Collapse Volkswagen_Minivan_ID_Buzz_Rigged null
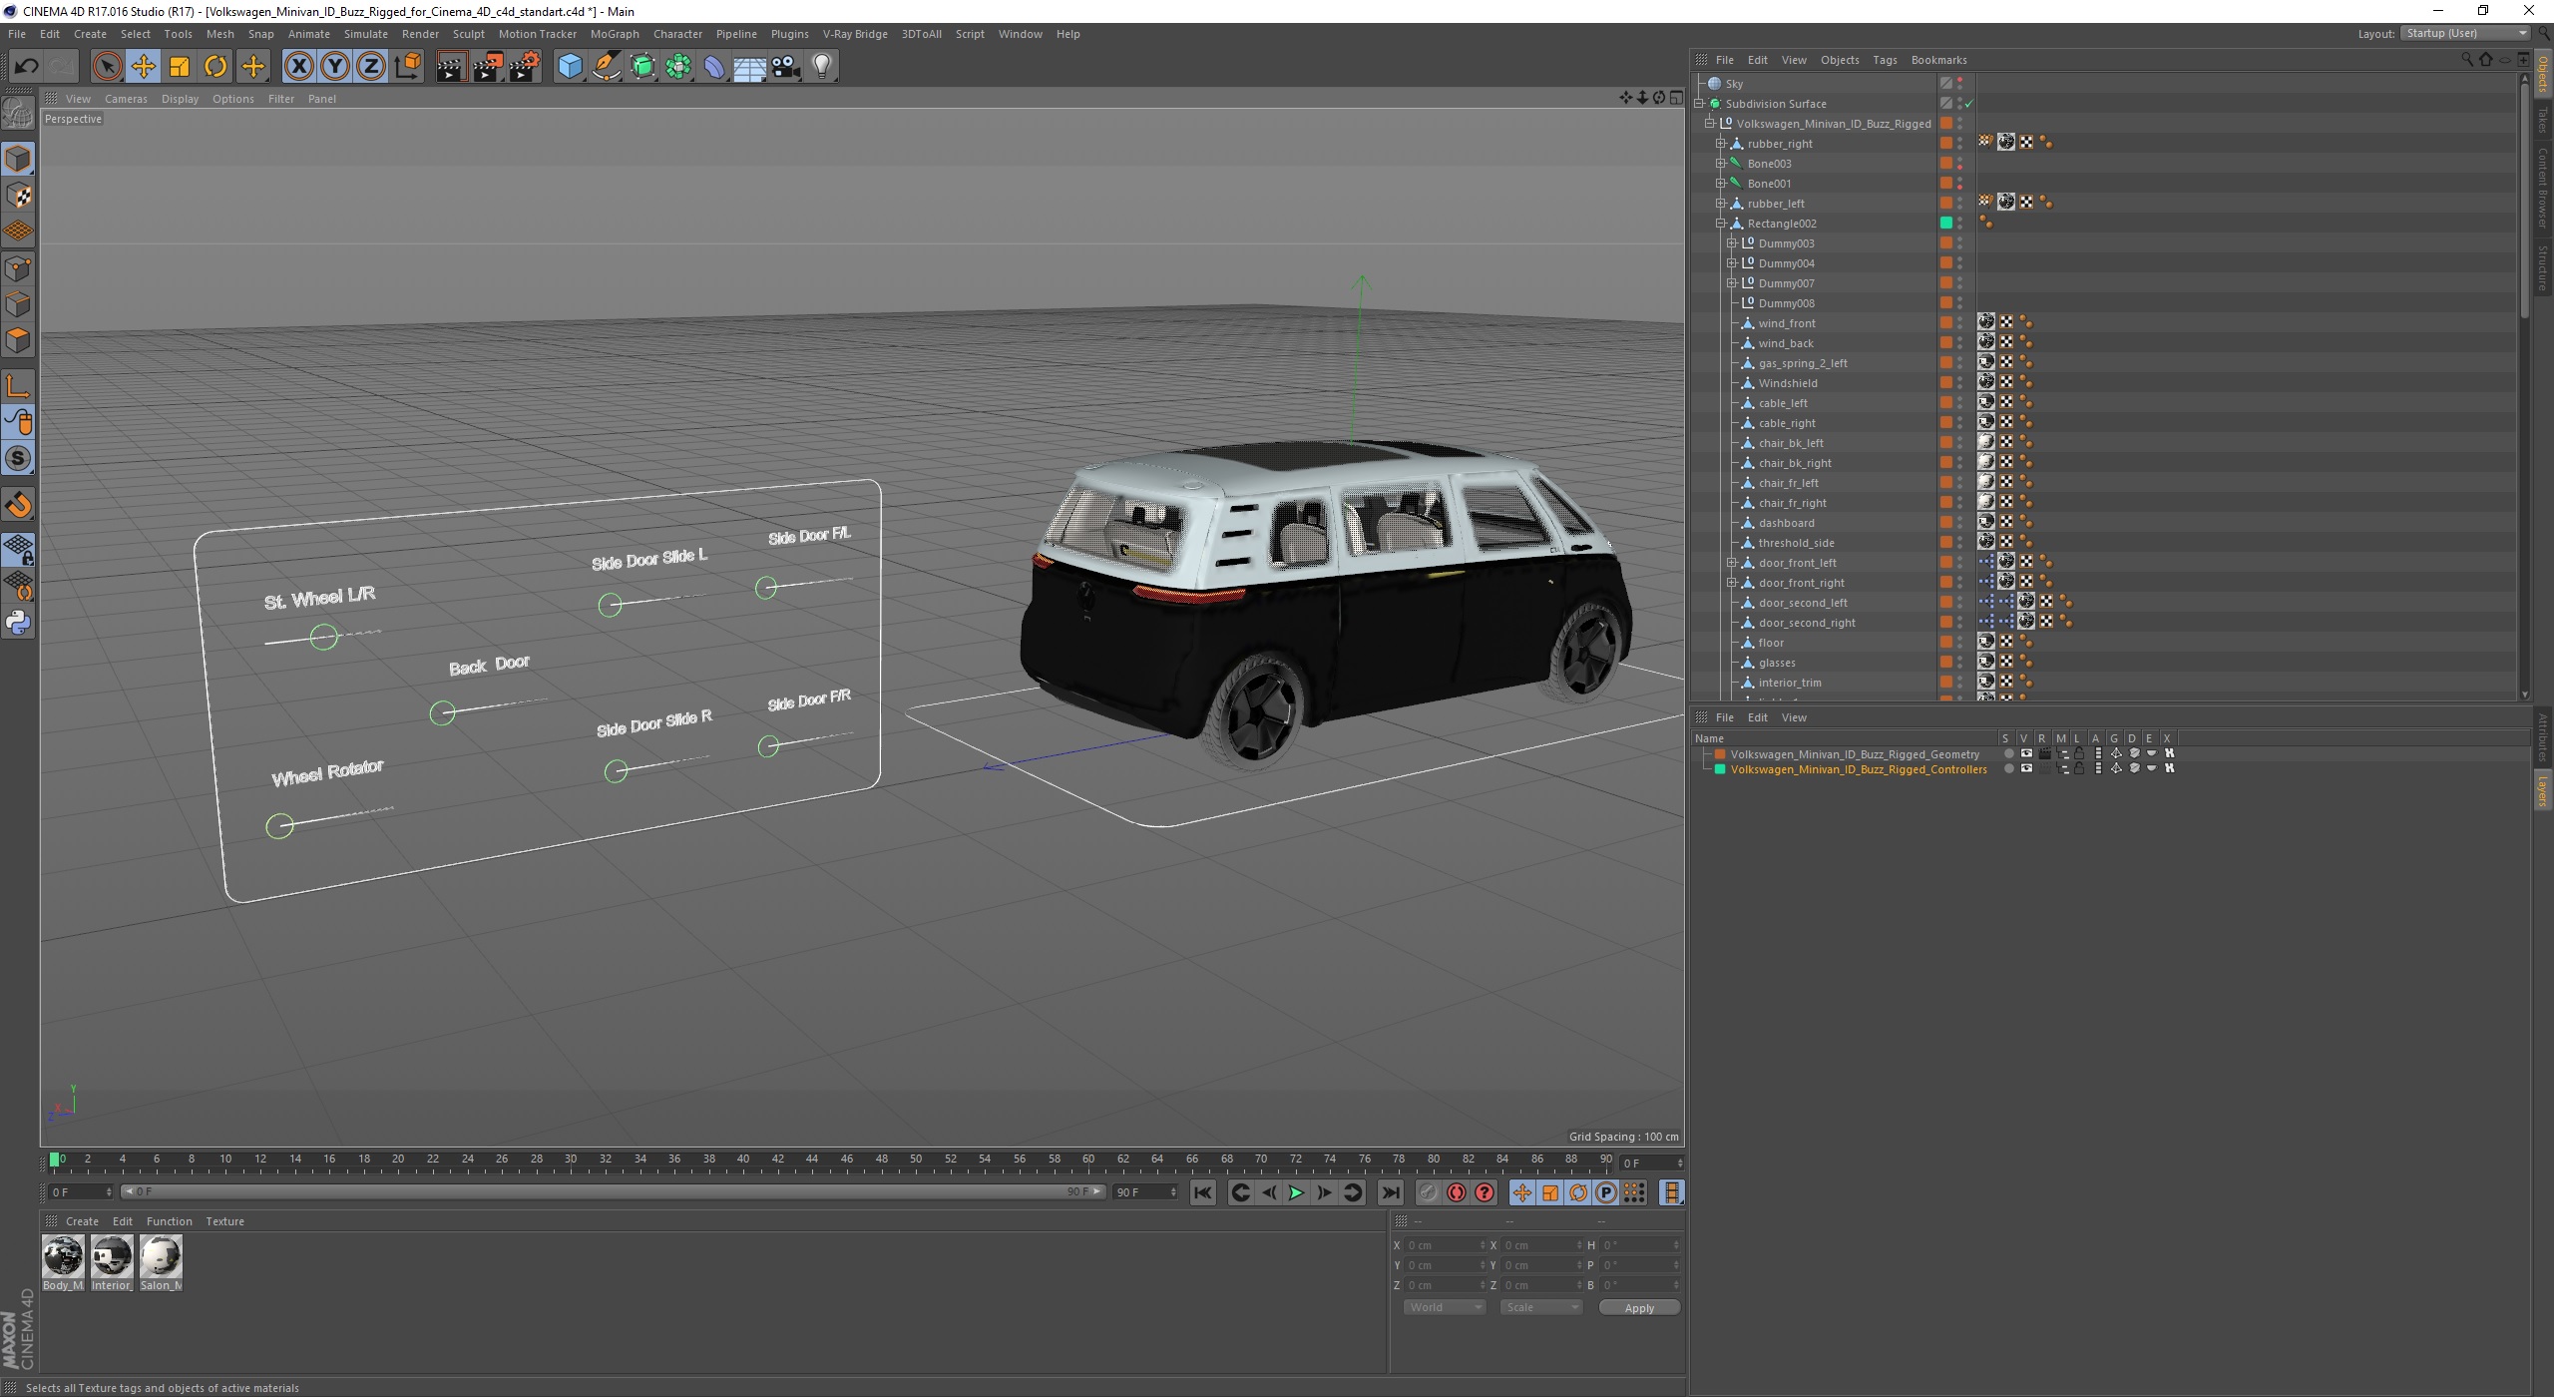The image size is (2554, 1397). pyautogui.click(x=1709, y=124)
